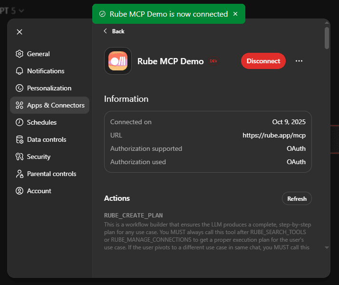
Task: Click the Account profile icon
Action: [x=19, y=191]
